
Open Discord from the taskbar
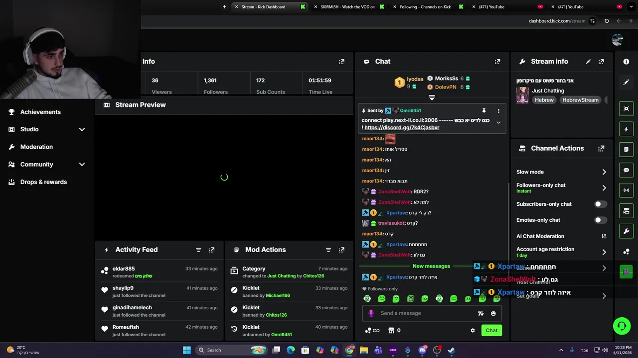(422, 350)
